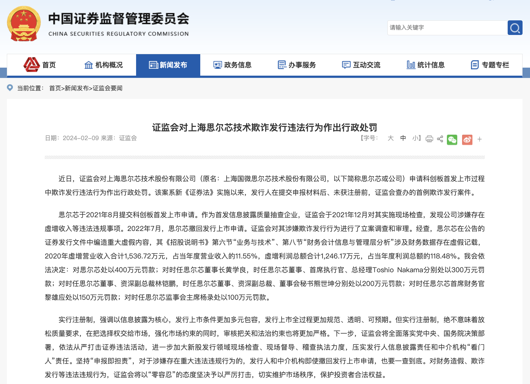Go to 办事服务 section

coord(297,65)
